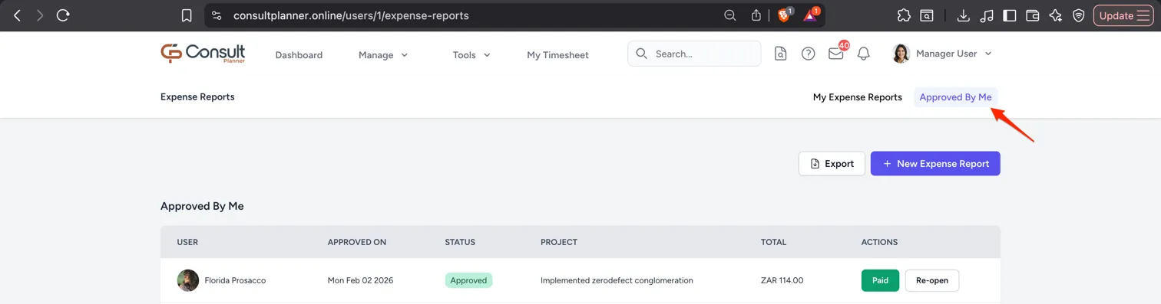Go to Dashboard
The width and height of the screenshot is (1161, 304).
pos(299,55)
